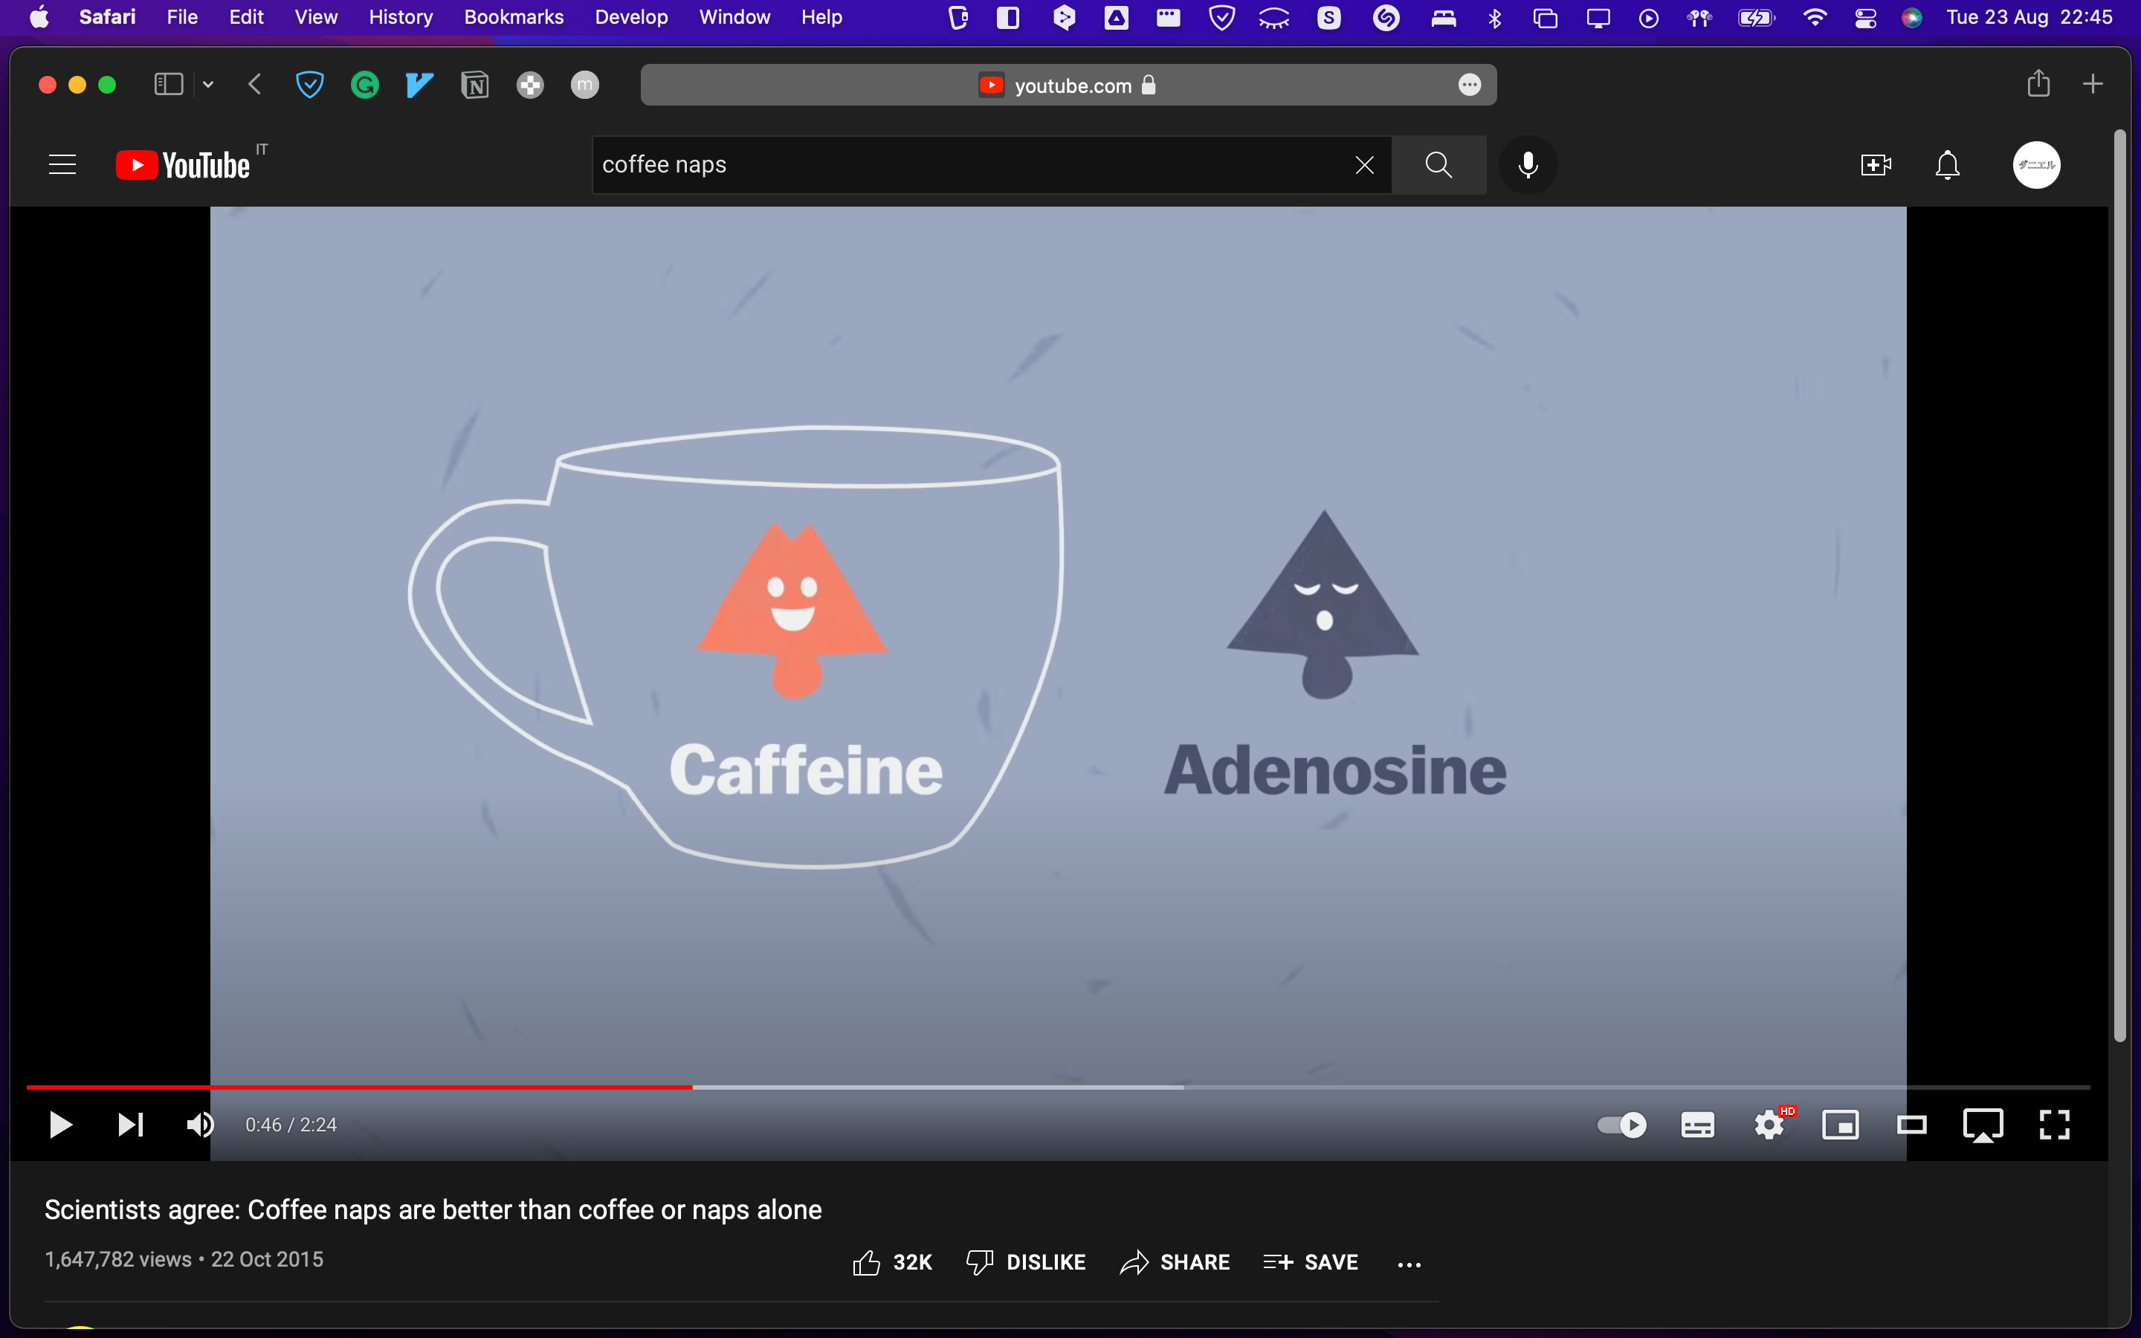The width and height of the screenshot is (2141, 1338).
Task: Mute the video volume
Action: point(200,1125)
